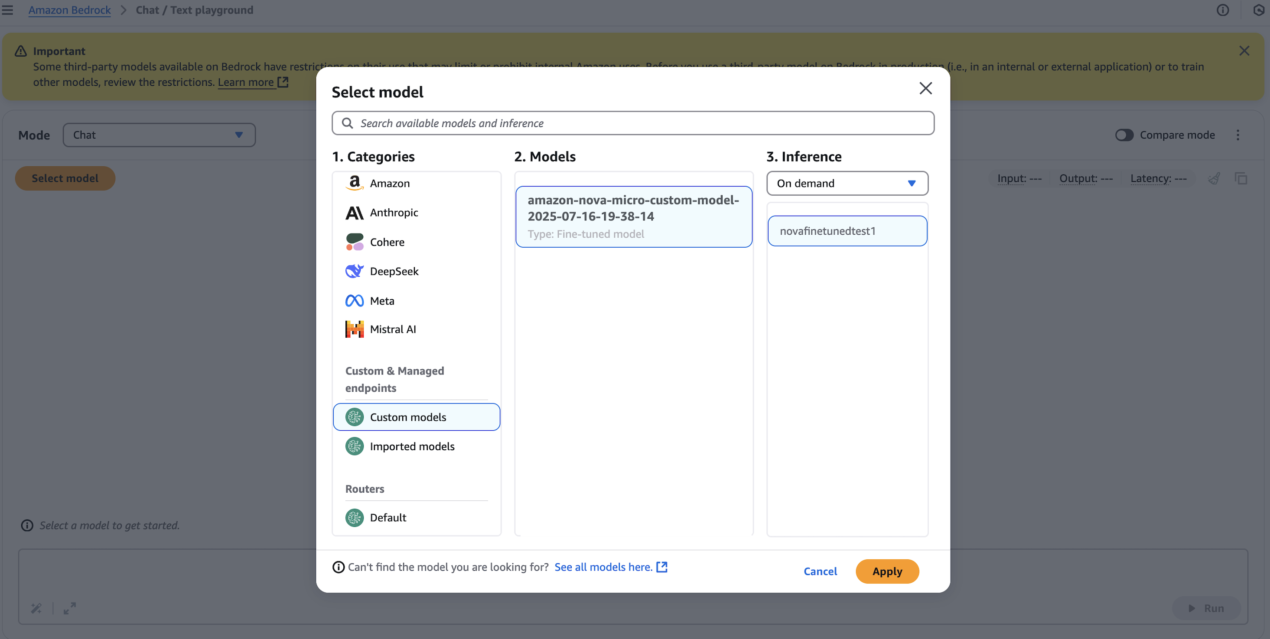Select the Mistral AI category icon
This screenshot has width=1270, height=639.
tap(354, 329)
